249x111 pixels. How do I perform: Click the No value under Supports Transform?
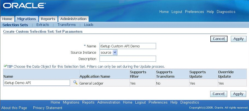coord(158,83)
